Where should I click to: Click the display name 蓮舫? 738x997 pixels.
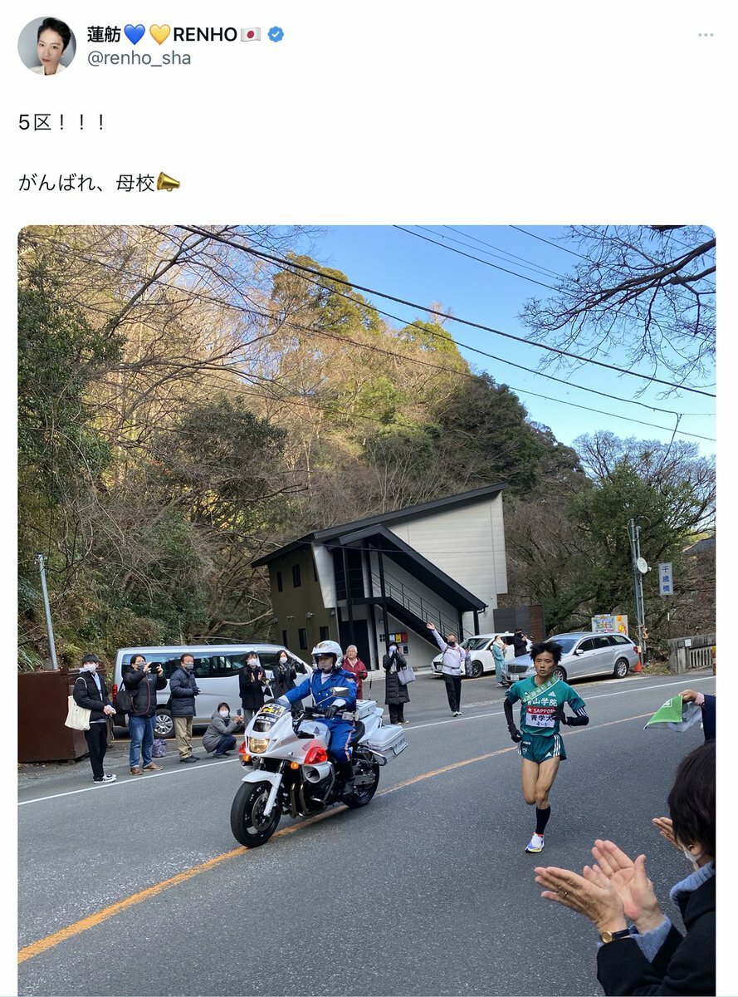coord(104,34)
